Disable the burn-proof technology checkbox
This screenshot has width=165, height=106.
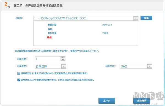click(19, 80)
